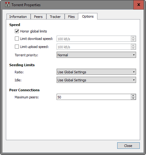Click the upload speed limit field

[94, 47]
